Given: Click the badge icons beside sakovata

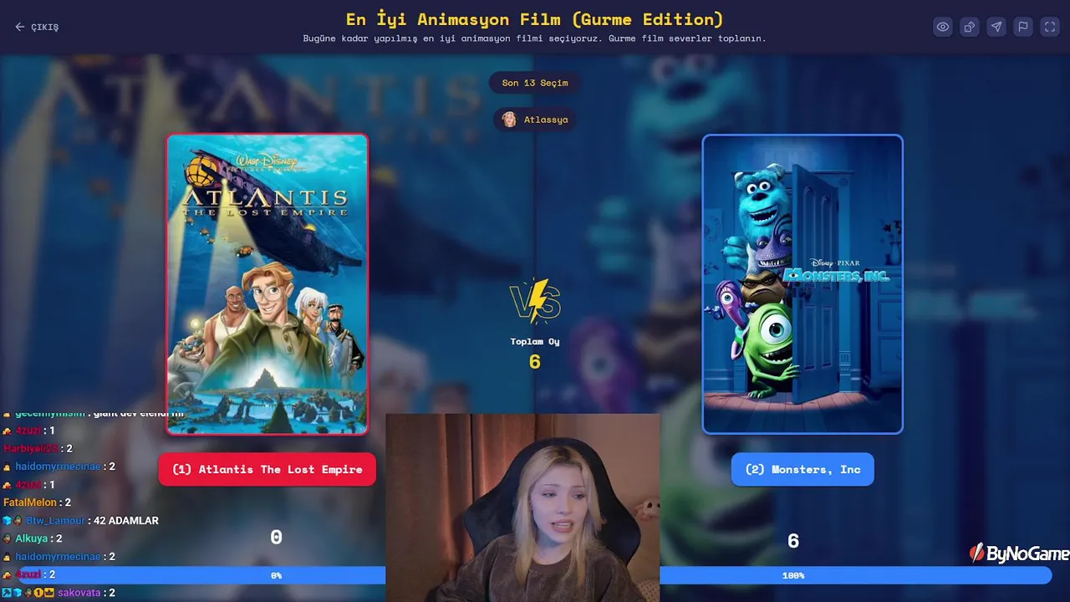Looking at the screenshot, I should [28, 593].
